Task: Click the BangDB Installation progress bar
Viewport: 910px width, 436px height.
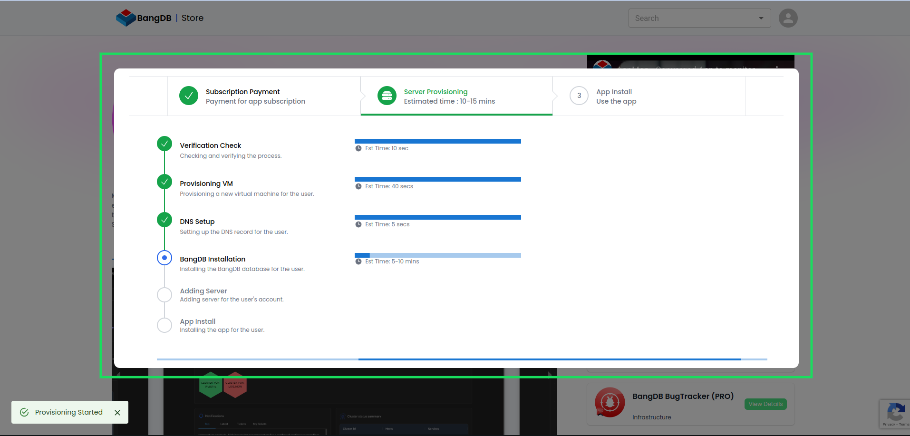Action: pyautogui.click(x=438, y=255)
